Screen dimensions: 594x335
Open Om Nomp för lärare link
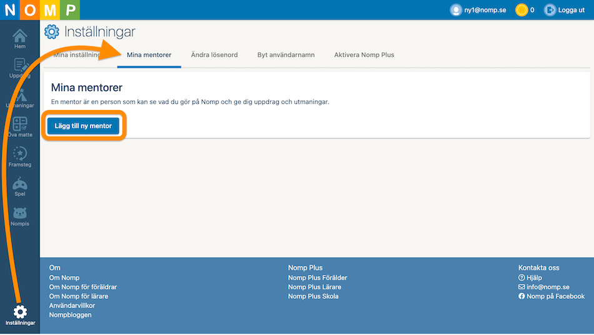pyautogui.click(x=78, y=296)
